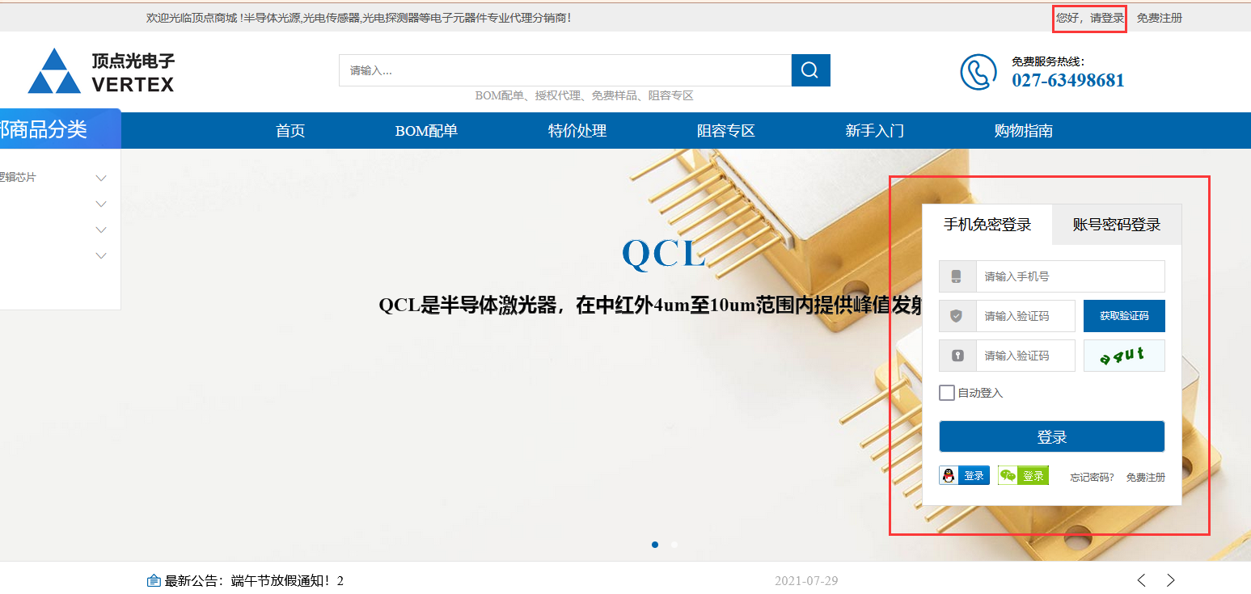1251x594 pixels.
Task: Expand the second category dropdown arrow in sidebar
Action: pos(100,204)
